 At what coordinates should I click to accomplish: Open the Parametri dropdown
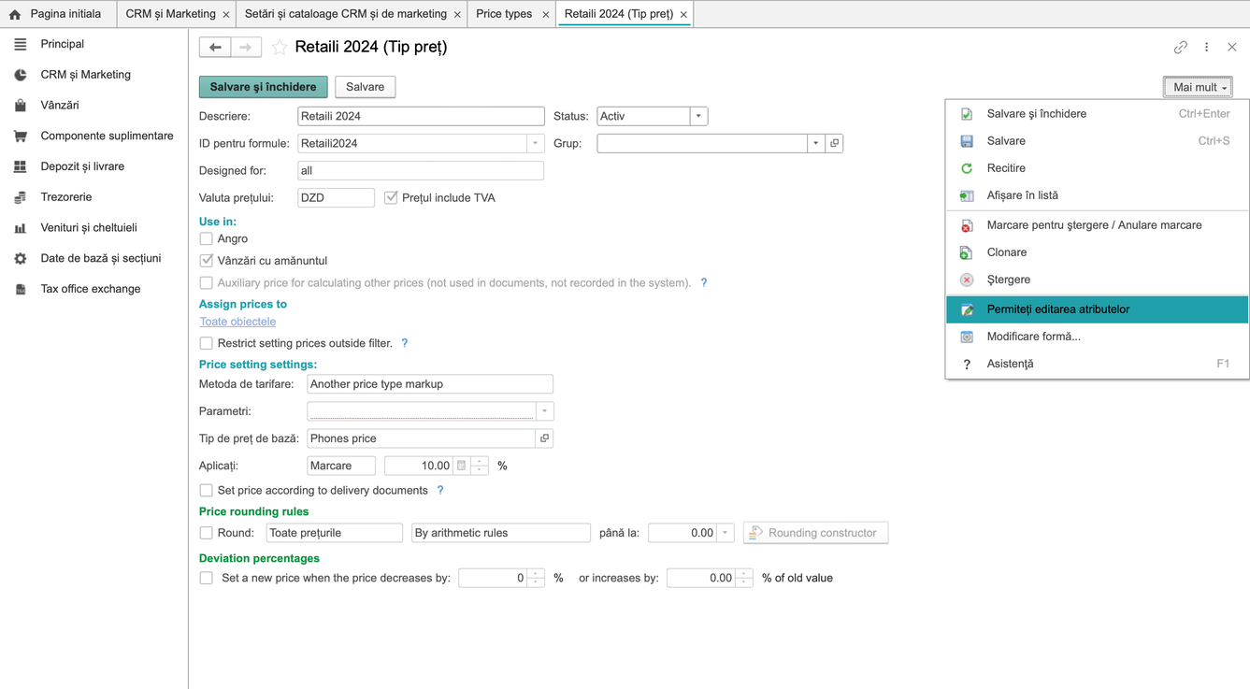[x=545, y=411]
